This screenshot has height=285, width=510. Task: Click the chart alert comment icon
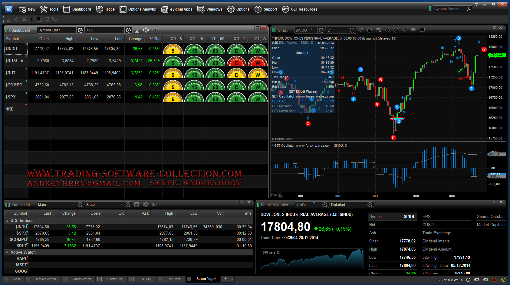(422, 30)
